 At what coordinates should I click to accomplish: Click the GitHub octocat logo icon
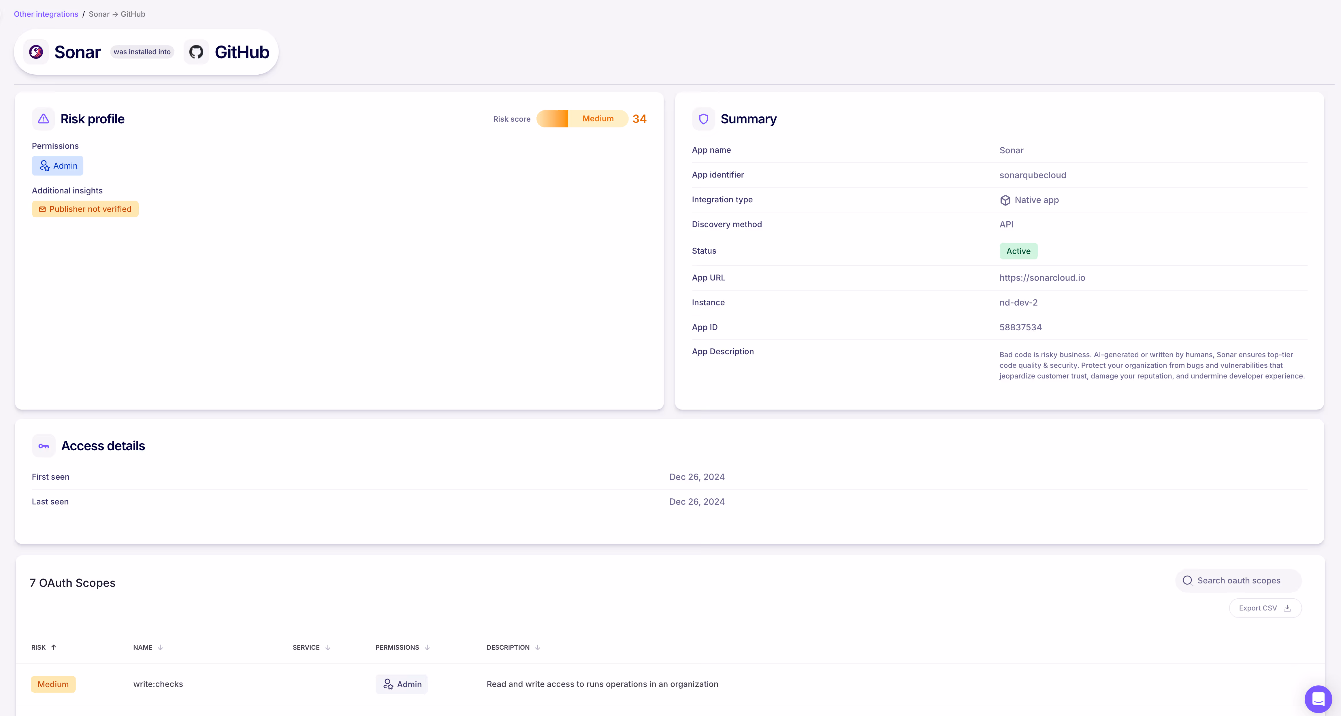pos(196,52)
